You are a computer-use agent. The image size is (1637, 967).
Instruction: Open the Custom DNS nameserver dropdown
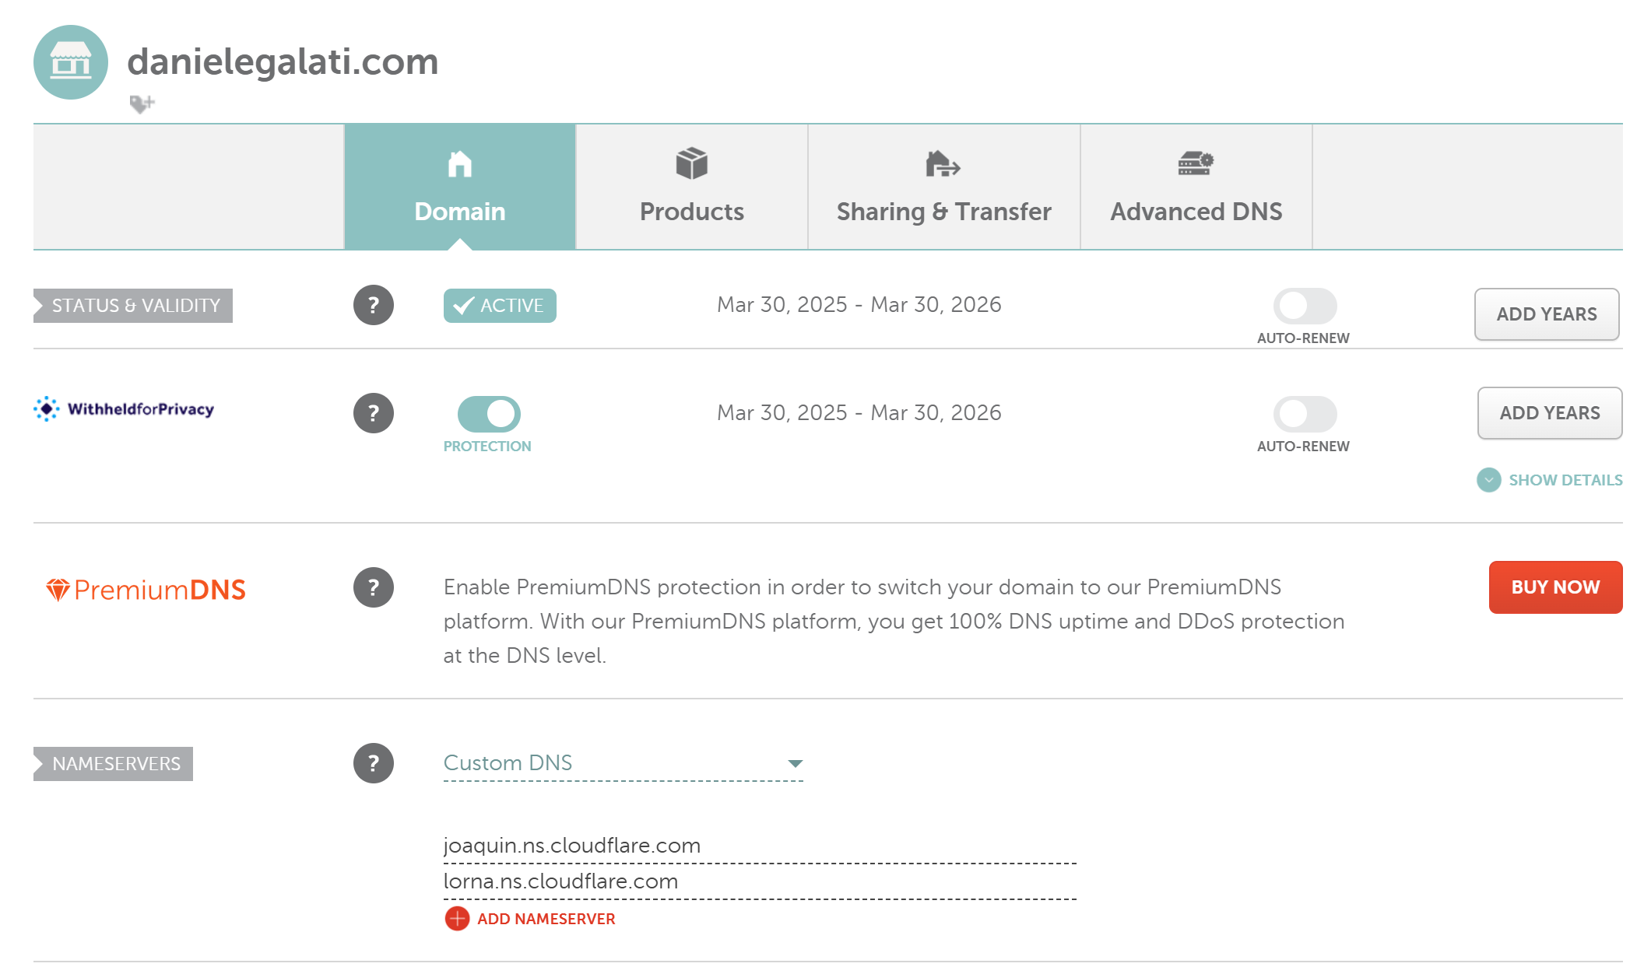point(623,763)
